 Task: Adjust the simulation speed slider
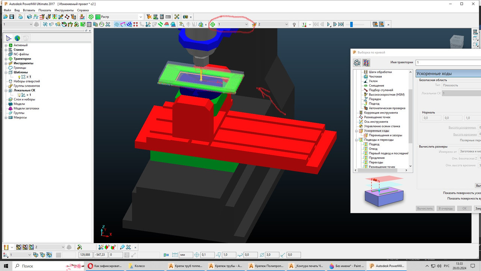click(x=351, y=24)
